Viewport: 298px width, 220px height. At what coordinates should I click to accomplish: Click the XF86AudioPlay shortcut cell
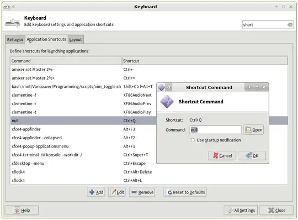point(137,112)
